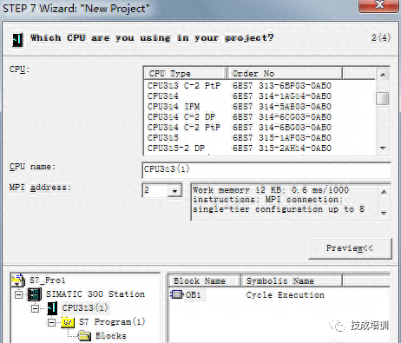The image size is (401, 343).
Task: Click the CPU icon beside the wizard question
Action: tap(17, 39)
